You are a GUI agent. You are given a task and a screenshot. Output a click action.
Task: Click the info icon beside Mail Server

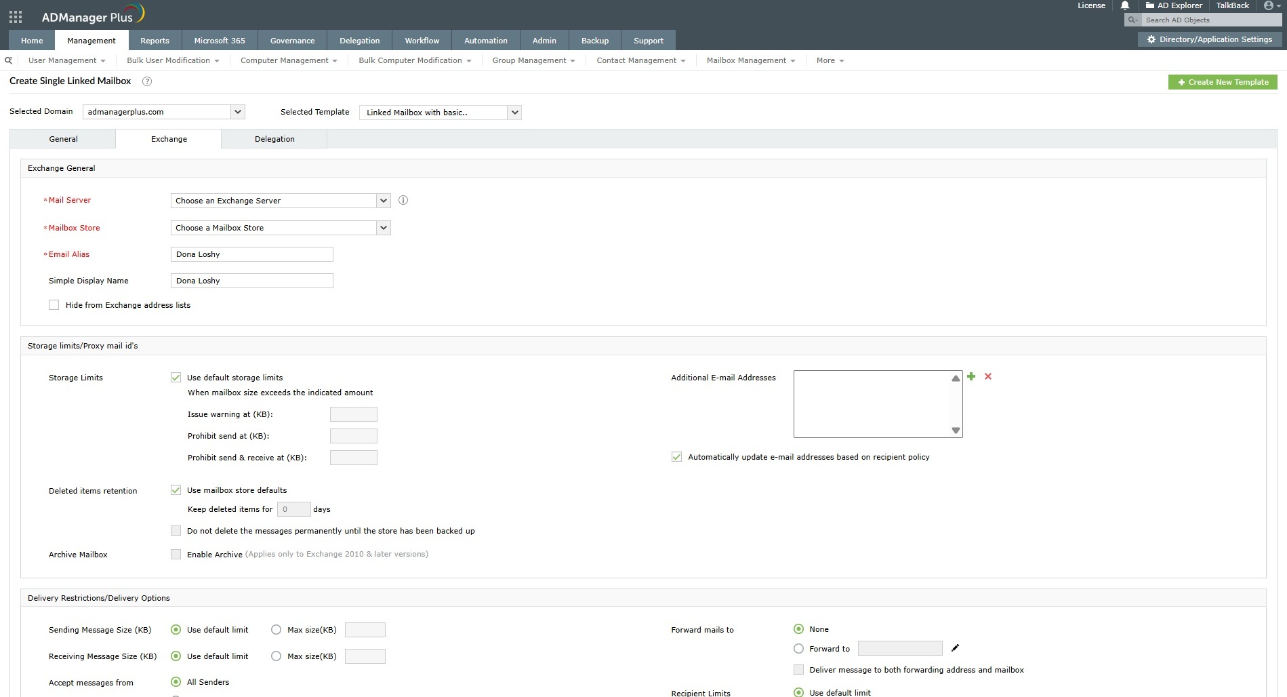pos(403,200)
